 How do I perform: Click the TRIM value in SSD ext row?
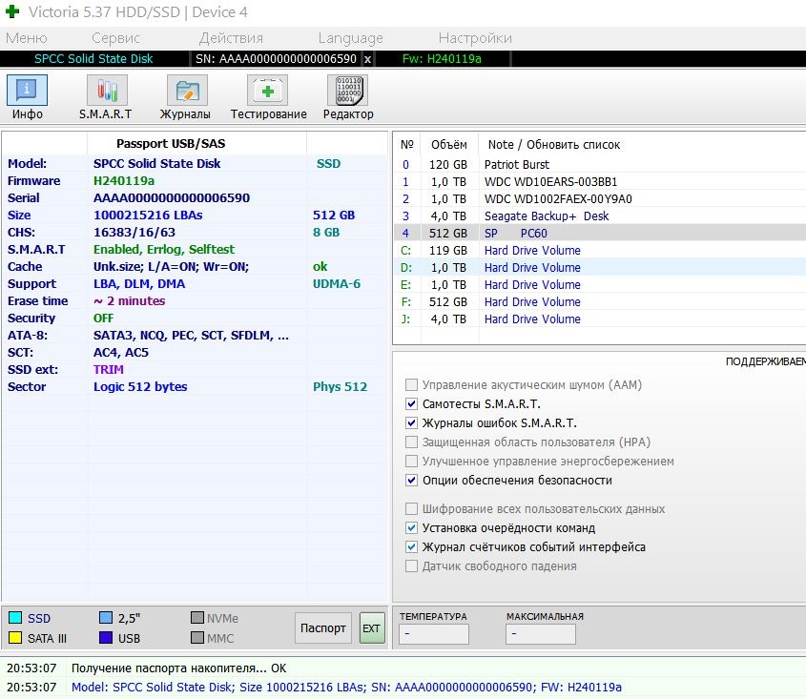pos(109,370)
